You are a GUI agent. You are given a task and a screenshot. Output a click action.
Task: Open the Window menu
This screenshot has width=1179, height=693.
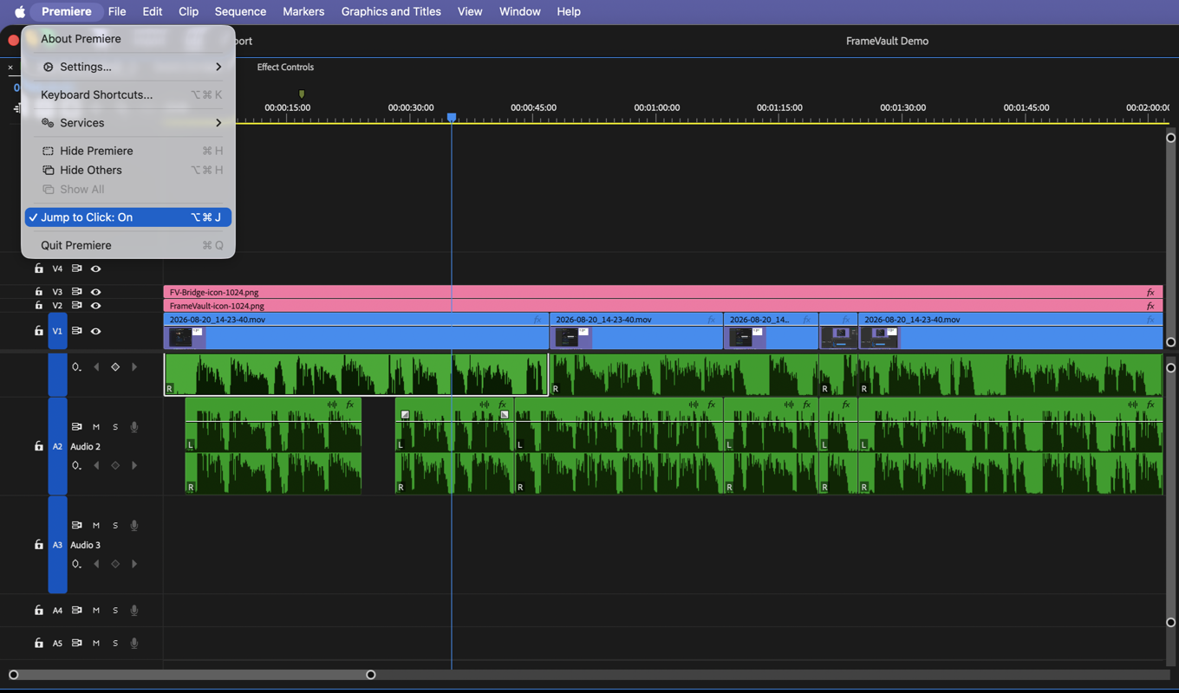tap(519, 11)
